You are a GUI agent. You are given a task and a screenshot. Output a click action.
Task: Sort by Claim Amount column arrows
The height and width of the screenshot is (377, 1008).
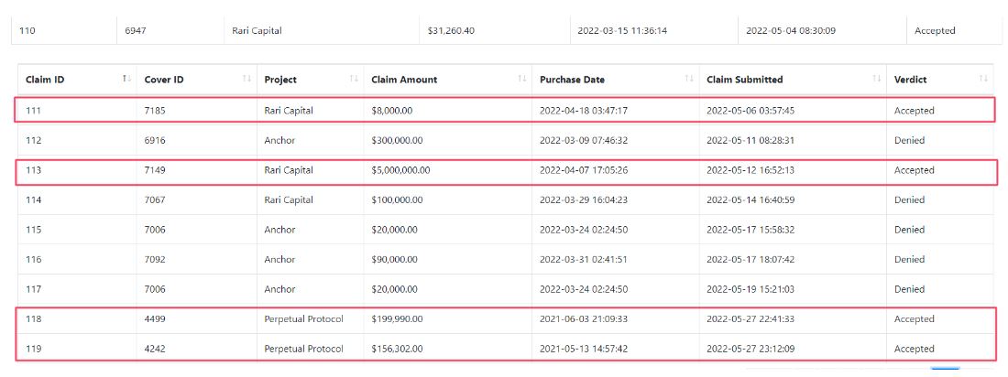[522, 79]
